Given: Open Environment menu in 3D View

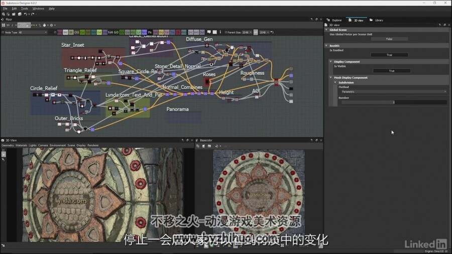Looking at the screenshot, I should pyautogui.click(x=58, y=146).
